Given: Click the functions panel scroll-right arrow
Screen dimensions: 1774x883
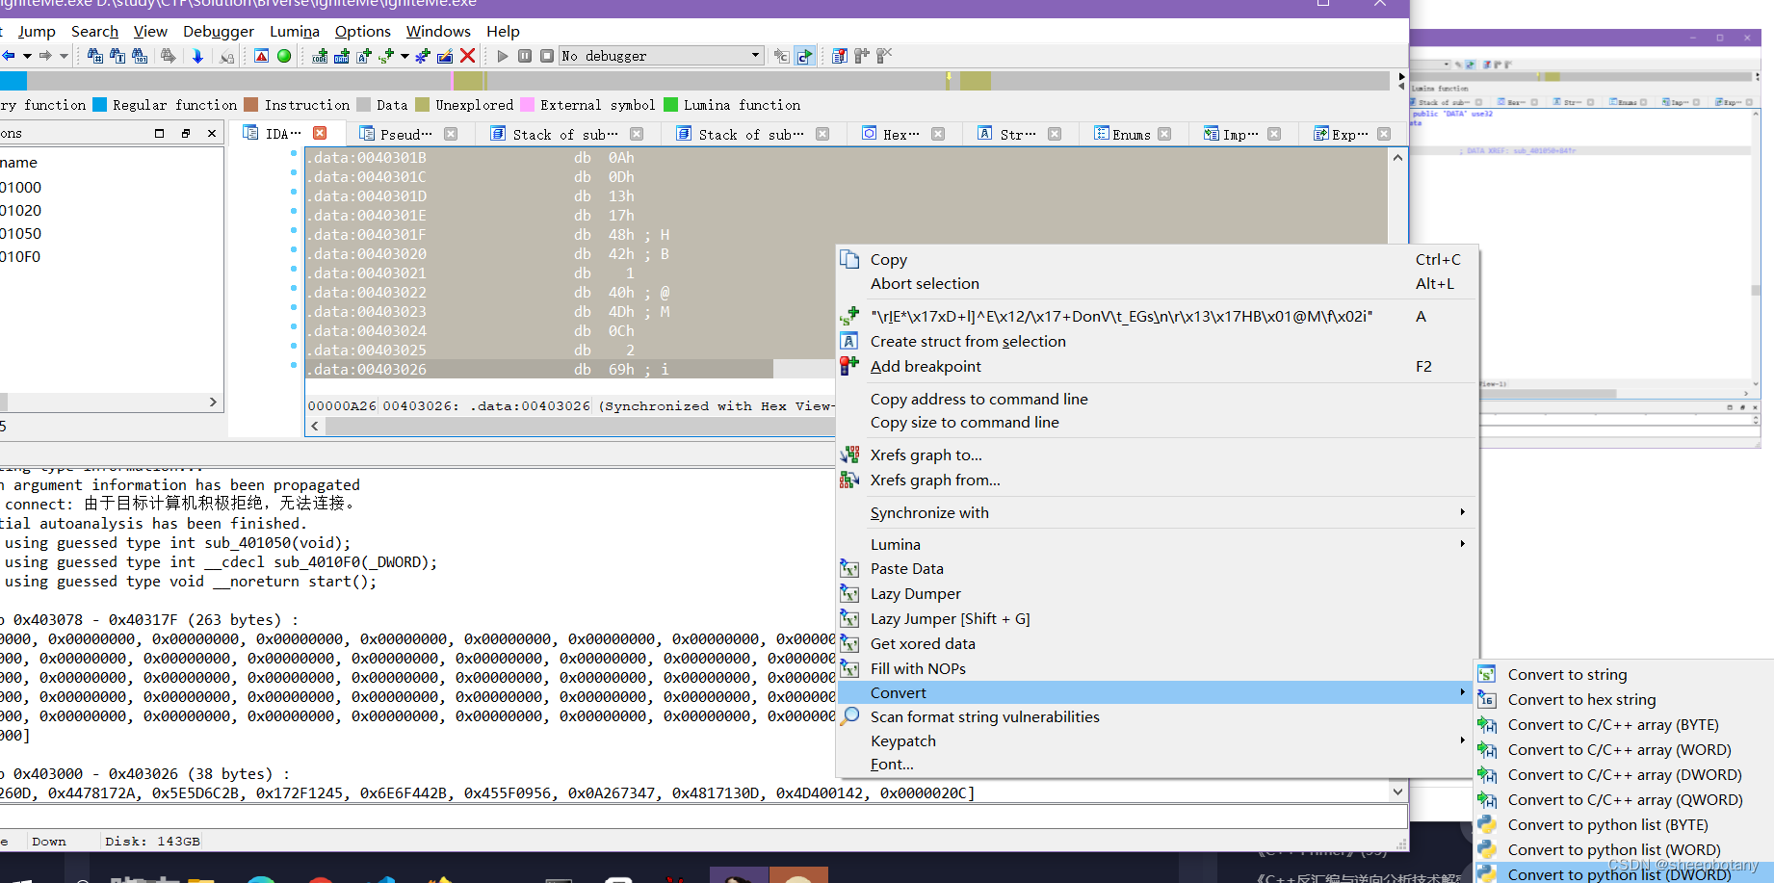Looking at the screenshot, I should pyautogui.click(x=213, y=402).
